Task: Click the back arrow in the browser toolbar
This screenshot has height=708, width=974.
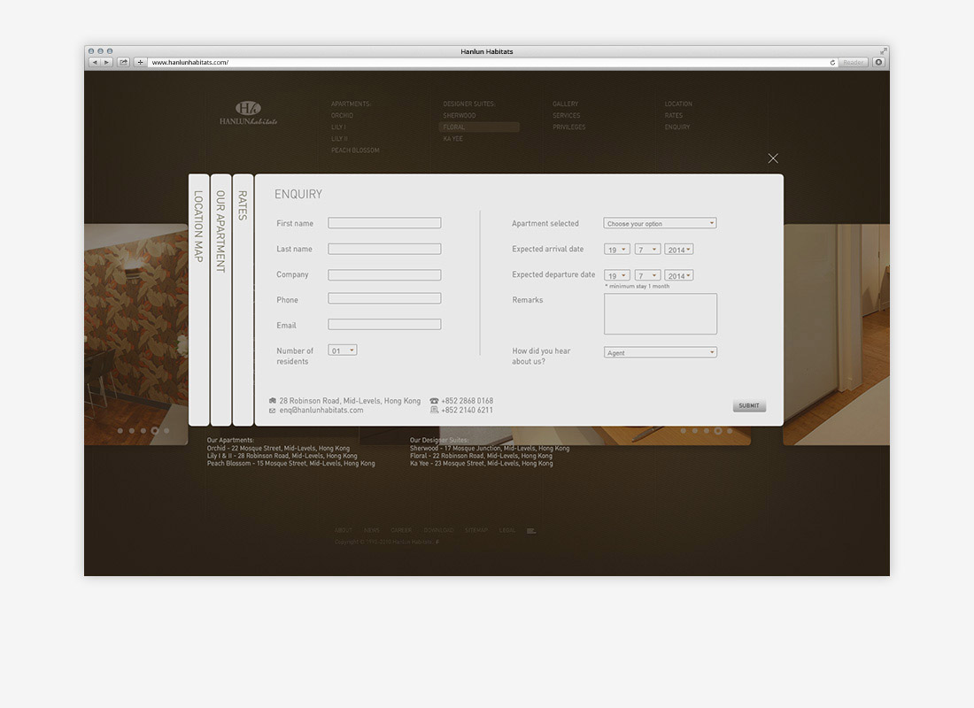Action: tap(95, 62)
